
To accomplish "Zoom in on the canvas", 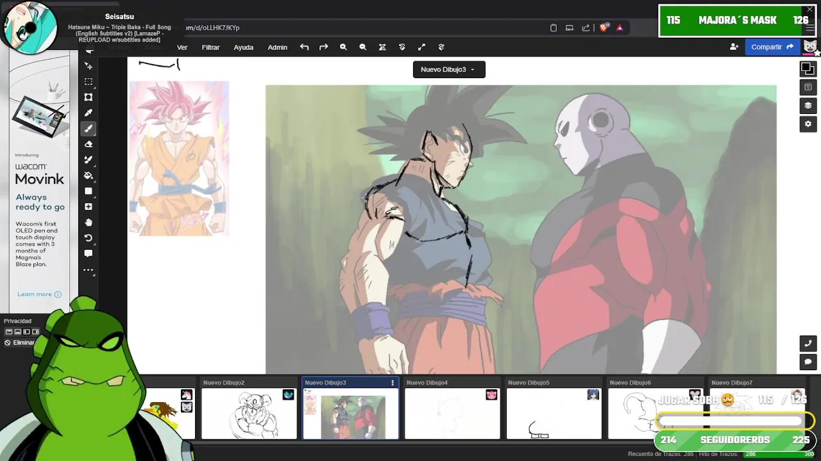I will tap(343, 47).
